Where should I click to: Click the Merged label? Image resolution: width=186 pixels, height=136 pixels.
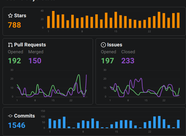click(36, 52)
